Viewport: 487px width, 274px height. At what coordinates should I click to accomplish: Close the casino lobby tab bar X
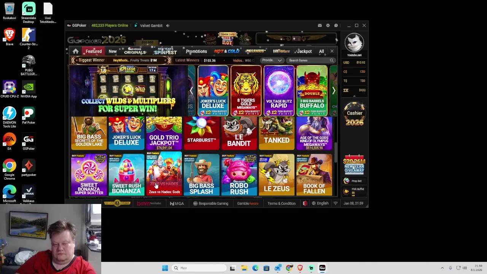tap(332, 51)
